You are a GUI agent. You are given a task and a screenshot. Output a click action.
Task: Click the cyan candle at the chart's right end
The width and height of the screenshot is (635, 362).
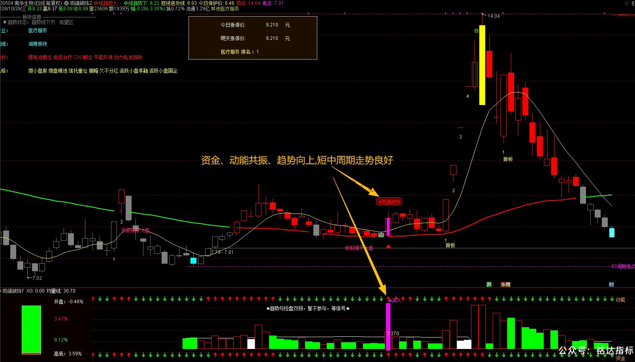click(x=612, y=232)
